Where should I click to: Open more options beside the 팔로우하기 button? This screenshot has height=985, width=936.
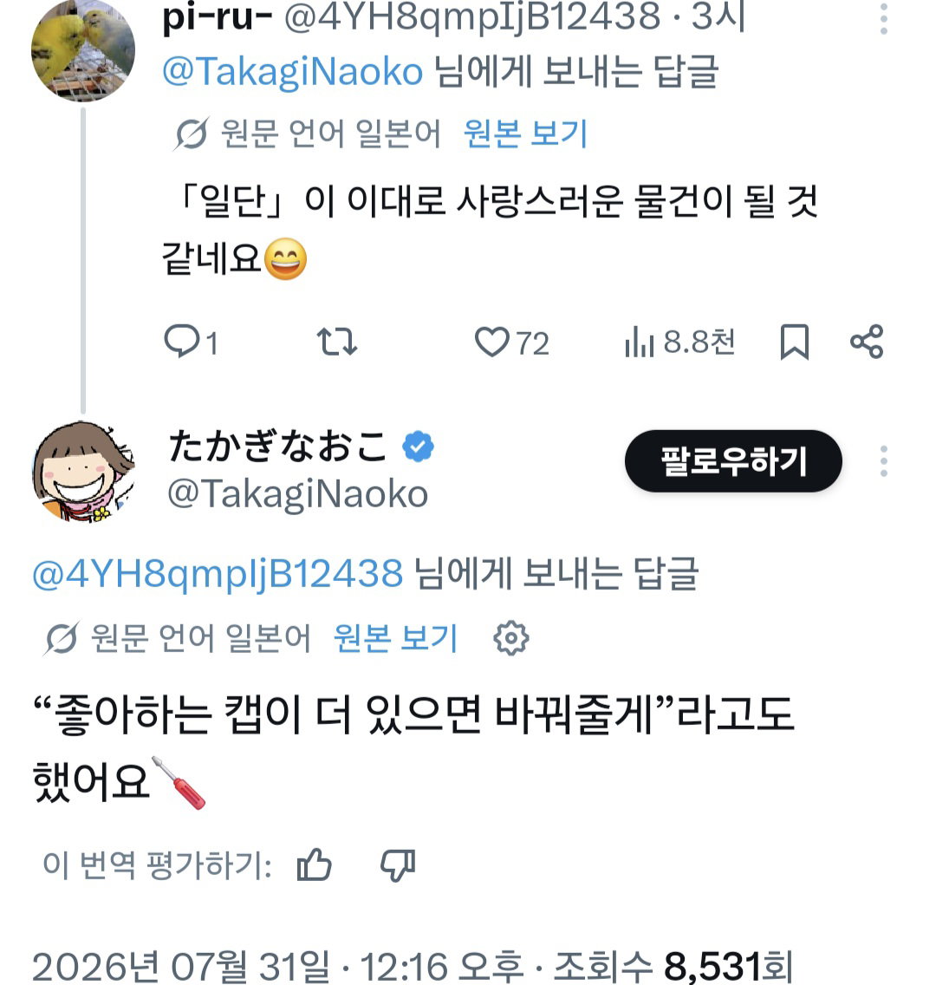pyautogui.click(x=884, y=461)
